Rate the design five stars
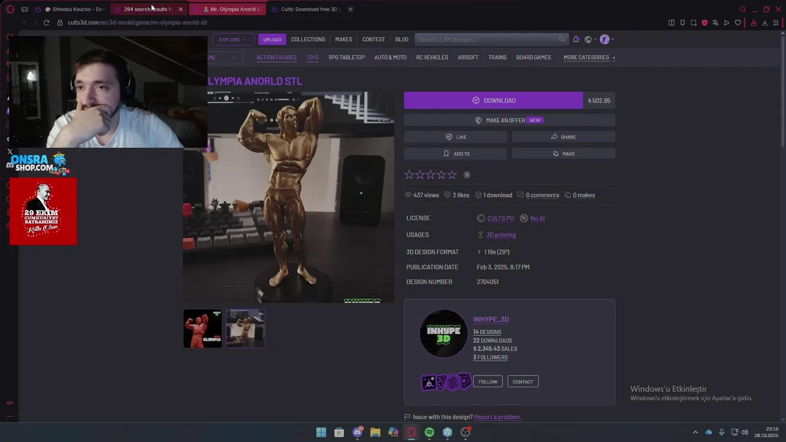 pos(452,175)
